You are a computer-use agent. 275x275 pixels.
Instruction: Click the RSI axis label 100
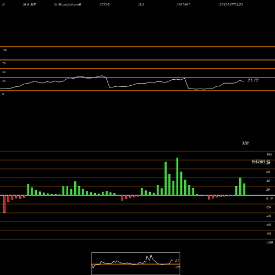pyautogui.click(x=4, y=50)
